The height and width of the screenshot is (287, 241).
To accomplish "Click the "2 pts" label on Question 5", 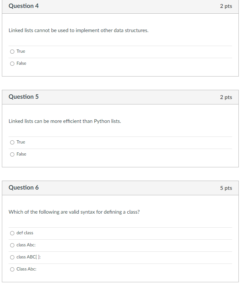I will pyautogui.click(x=226, y=97).
